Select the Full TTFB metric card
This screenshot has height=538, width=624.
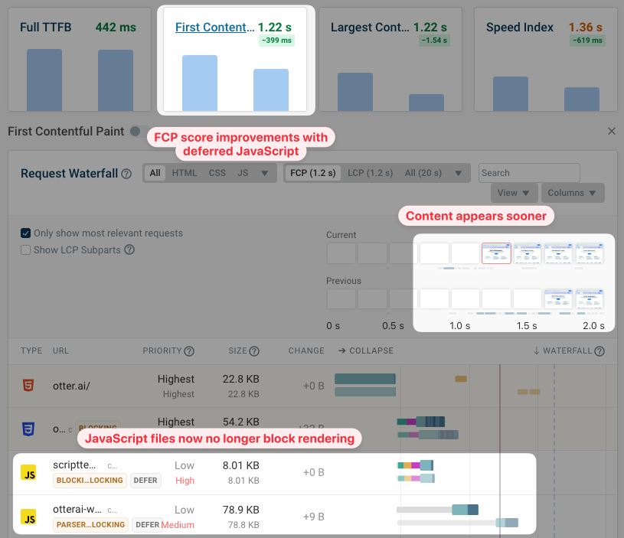80,60
